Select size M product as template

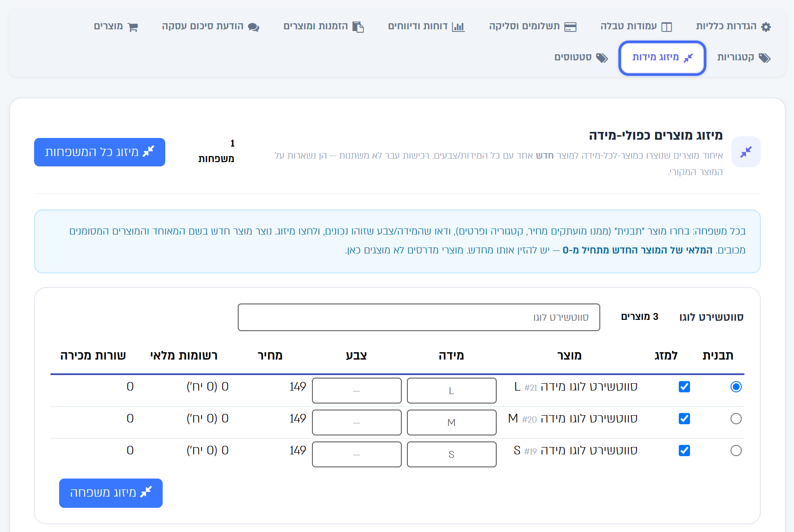pos(736,419)
